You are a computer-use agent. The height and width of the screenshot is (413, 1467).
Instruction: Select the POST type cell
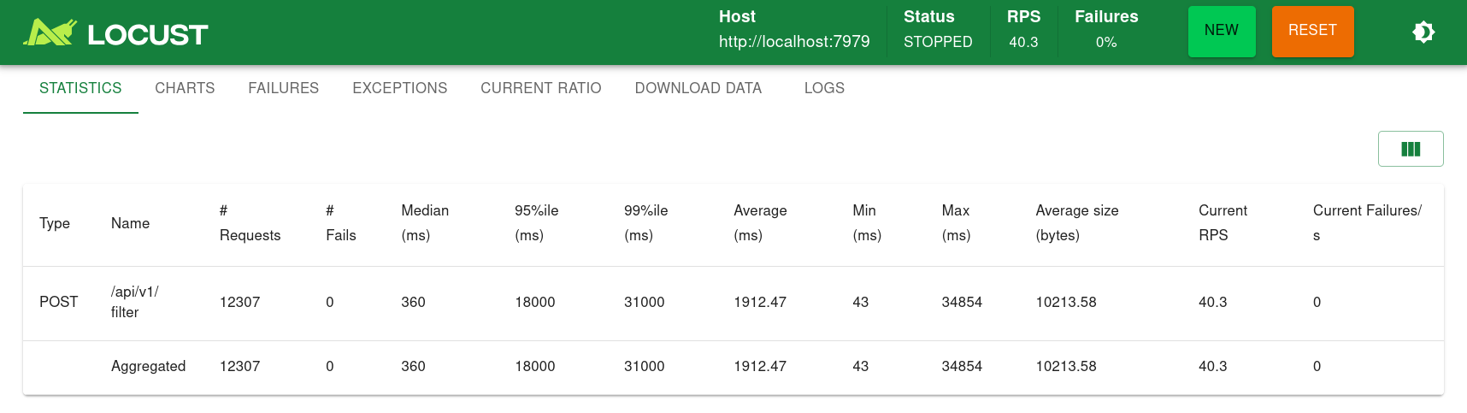pyautogui.click(x=58, y=302)
